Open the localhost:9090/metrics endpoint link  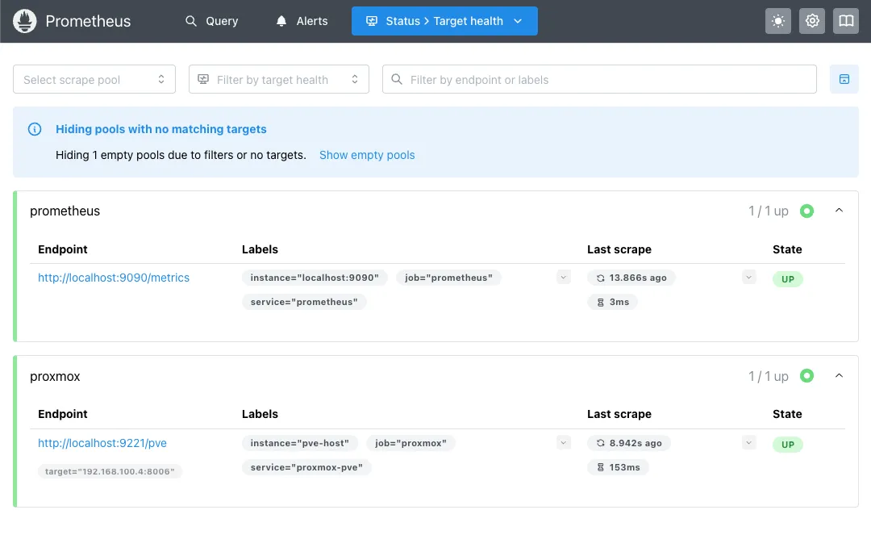point(114,278)
